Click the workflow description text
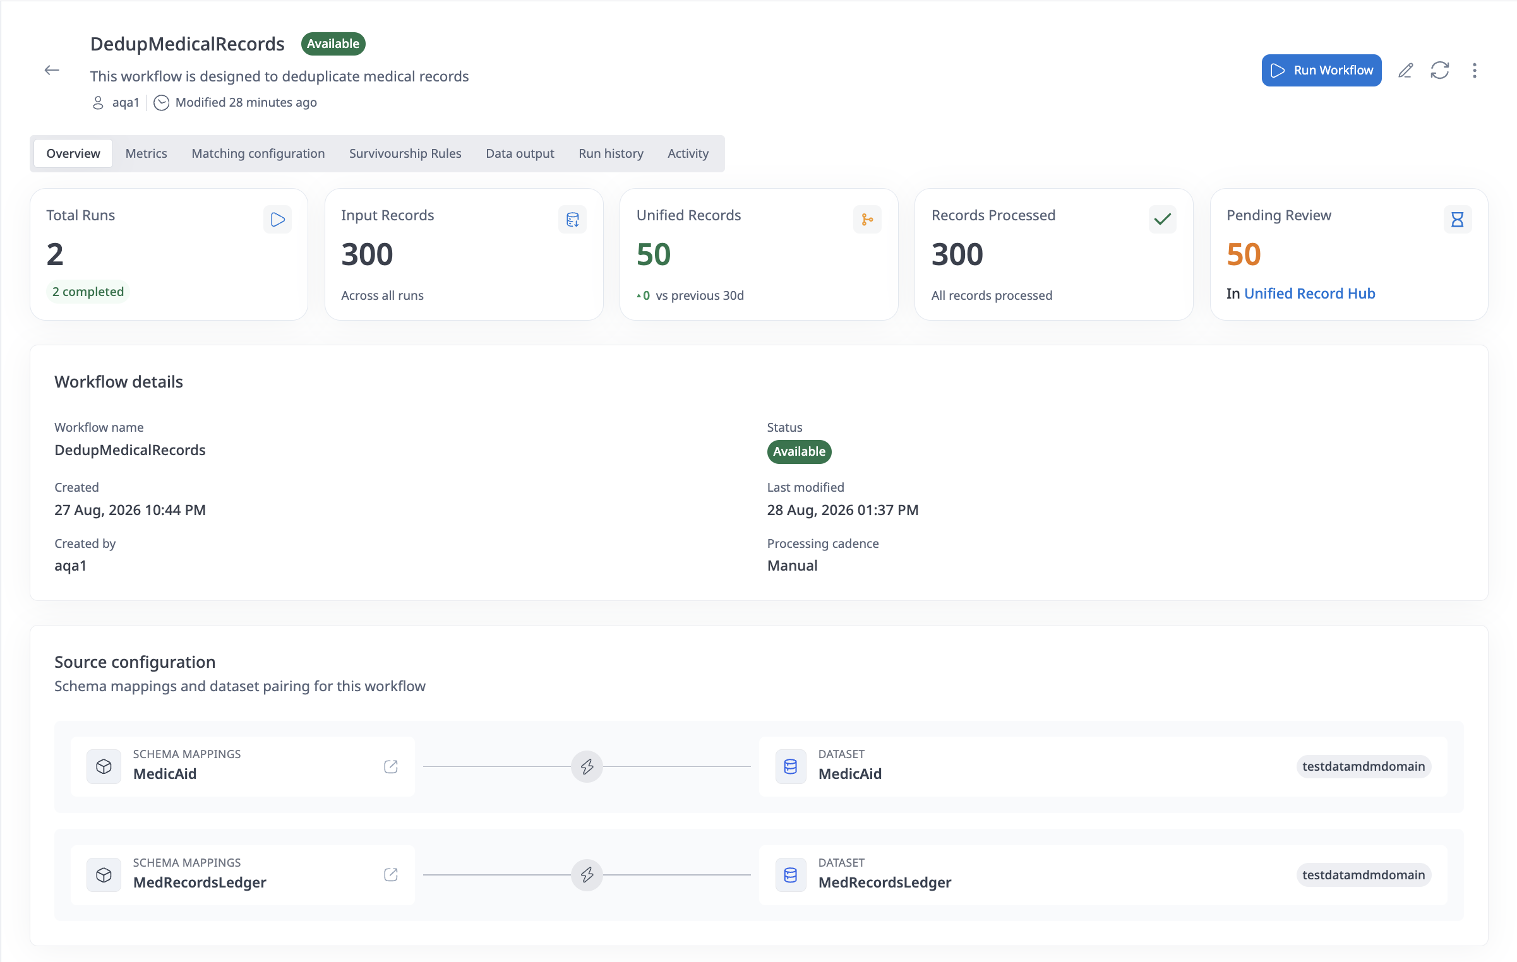 point(279,76)
